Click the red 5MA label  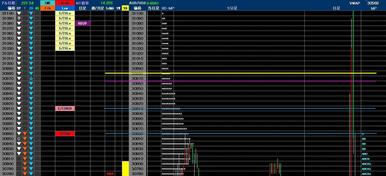110,174
